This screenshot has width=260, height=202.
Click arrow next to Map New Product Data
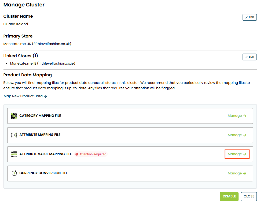45,96
